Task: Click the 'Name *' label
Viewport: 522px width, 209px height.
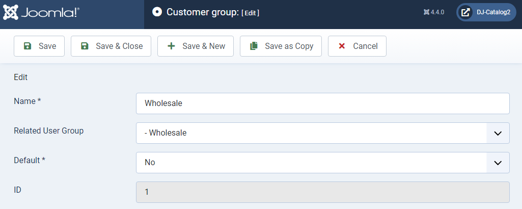Action: coord(28,101)
